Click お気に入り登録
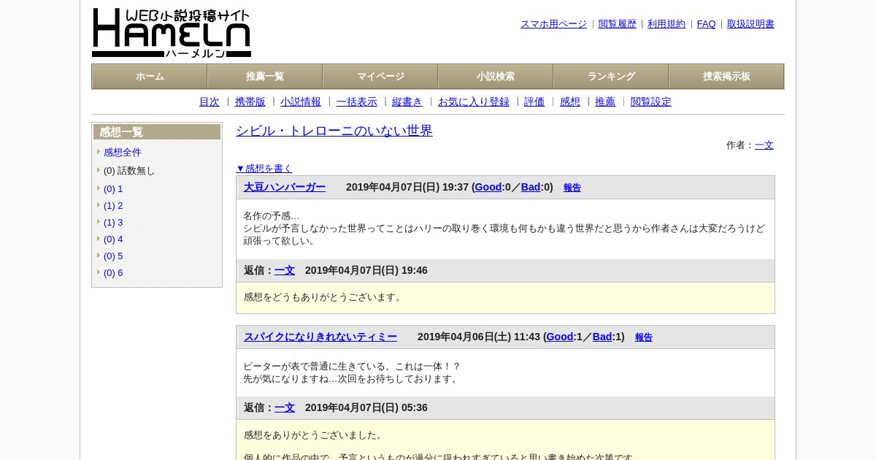The image size is (876, 460). (x=474, y=102)
